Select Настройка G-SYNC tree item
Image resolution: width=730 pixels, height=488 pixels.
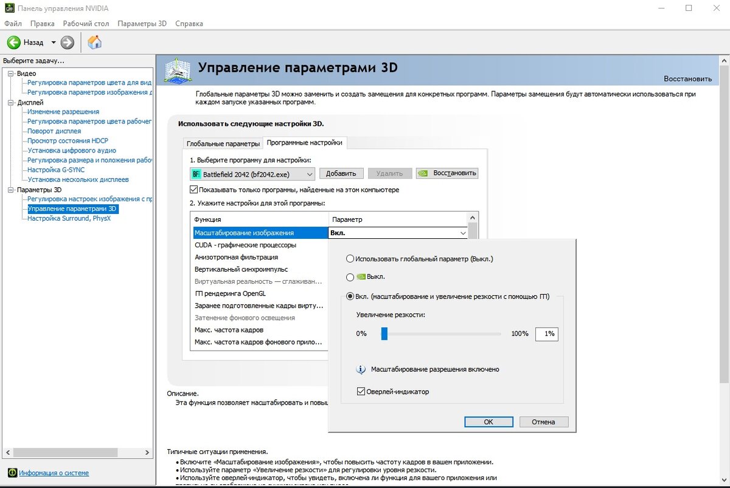coord(56,170)
